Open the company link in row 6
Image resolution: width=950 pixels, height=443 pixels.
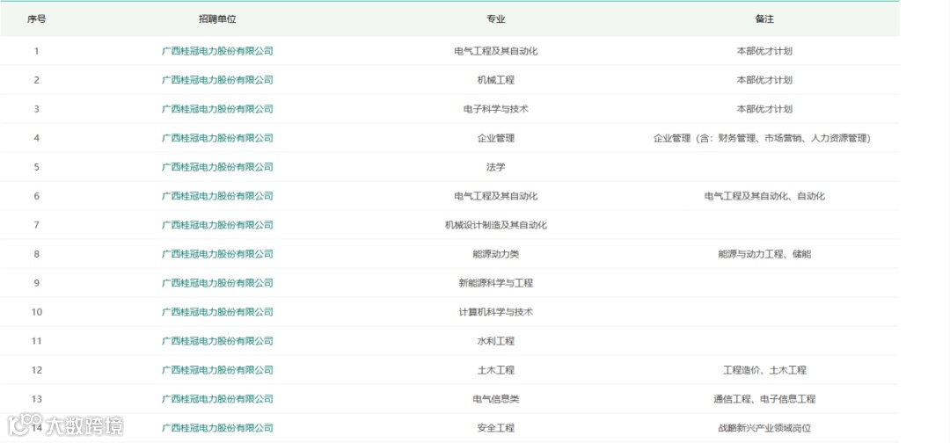(217, 196)
